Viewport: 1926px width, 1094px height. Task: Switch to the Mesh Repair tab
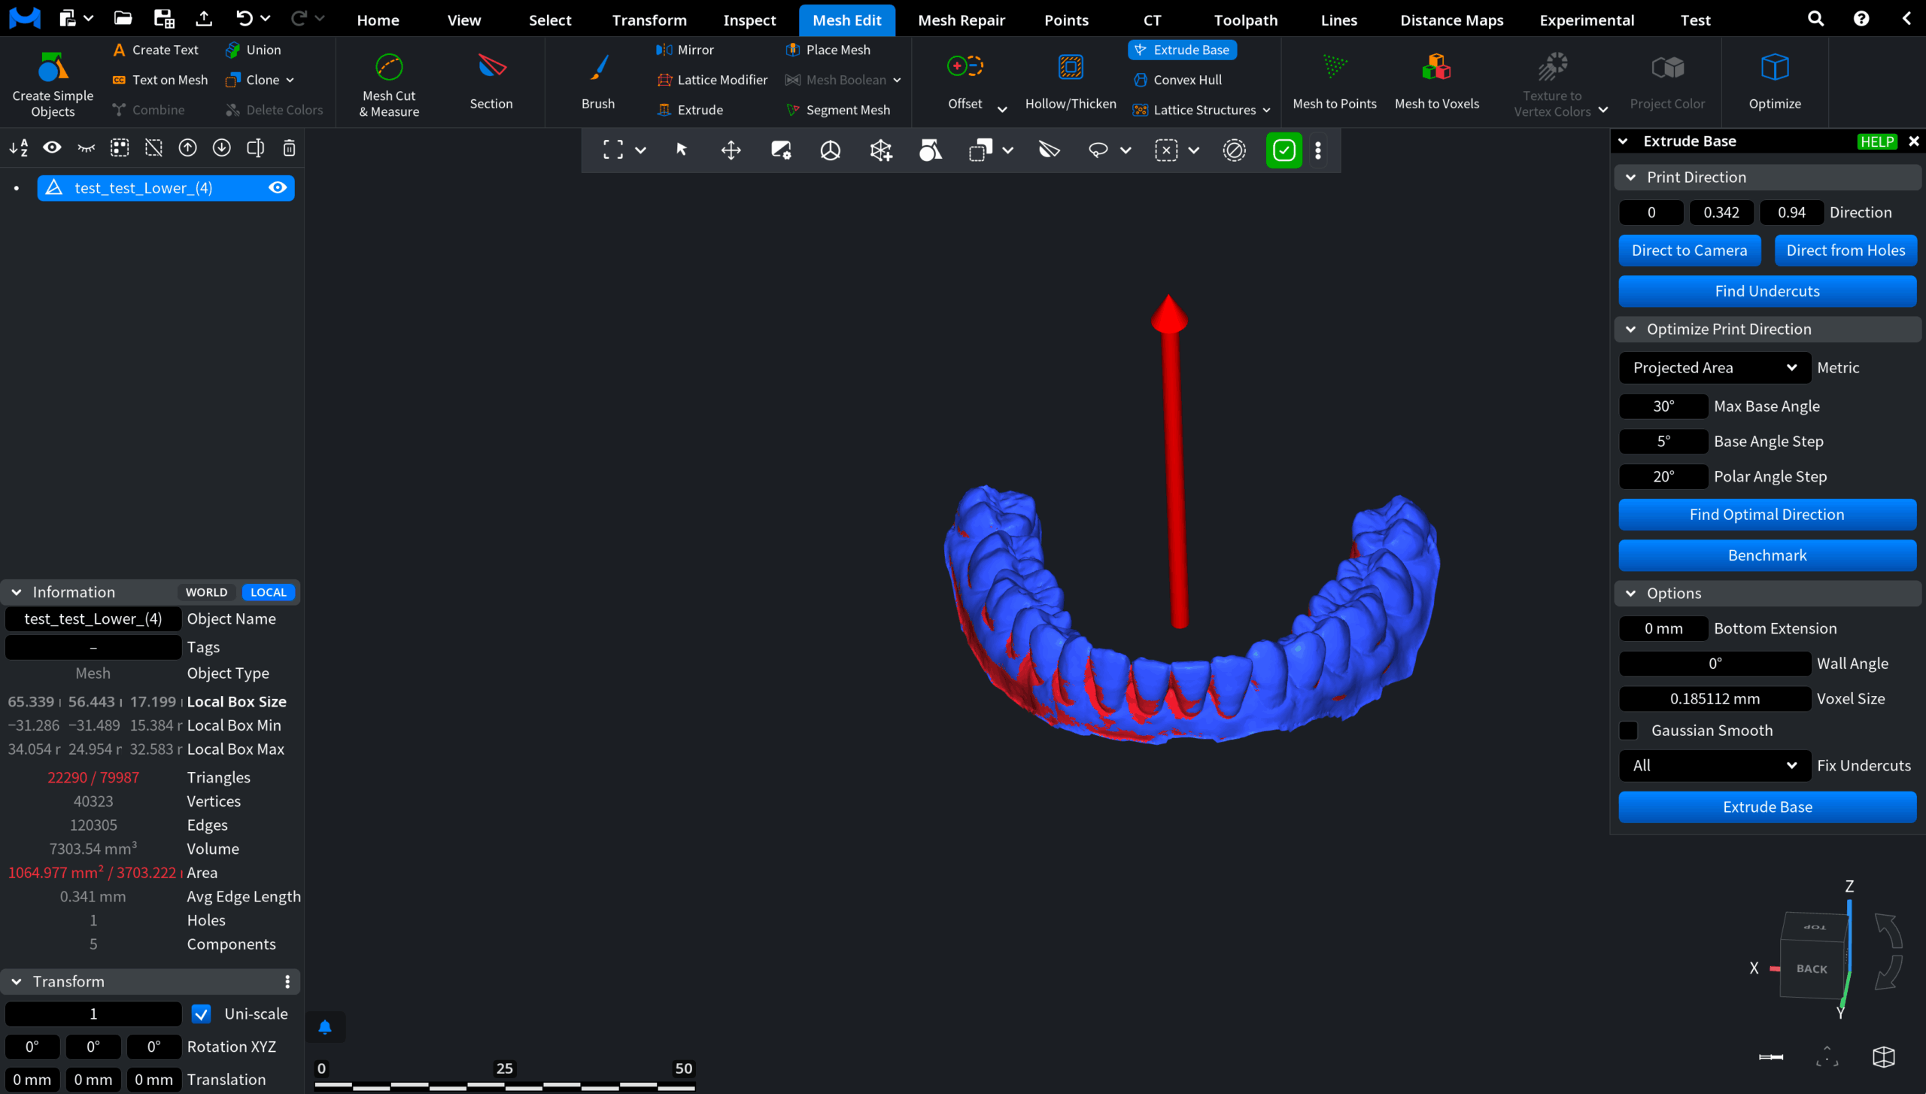coord(962,20)
